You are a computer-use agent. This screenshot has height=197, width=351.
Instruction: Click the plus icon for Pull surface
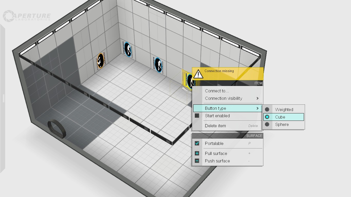pyautogui.click(x=197, y=153)
